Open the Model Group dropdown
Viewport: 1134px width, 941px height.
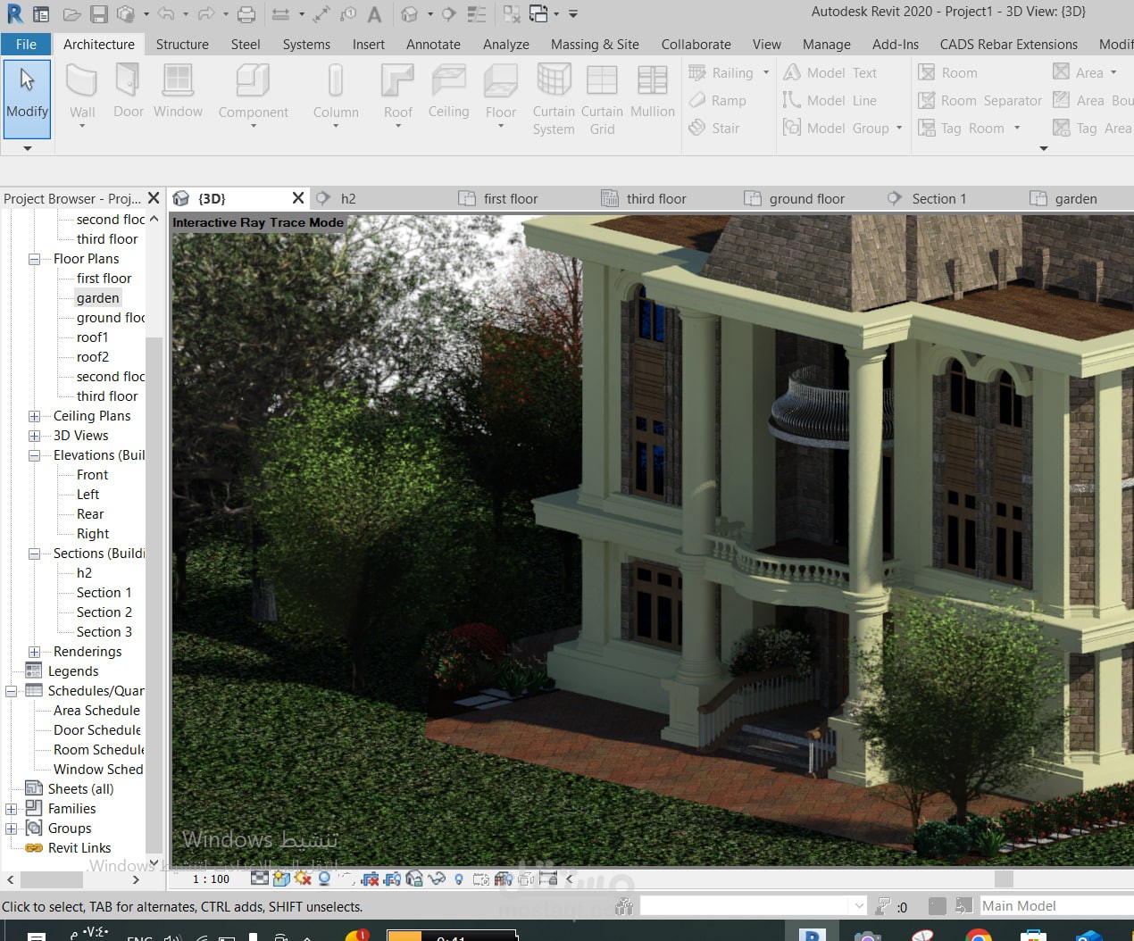pyautogui.click(x=899, y=129)
